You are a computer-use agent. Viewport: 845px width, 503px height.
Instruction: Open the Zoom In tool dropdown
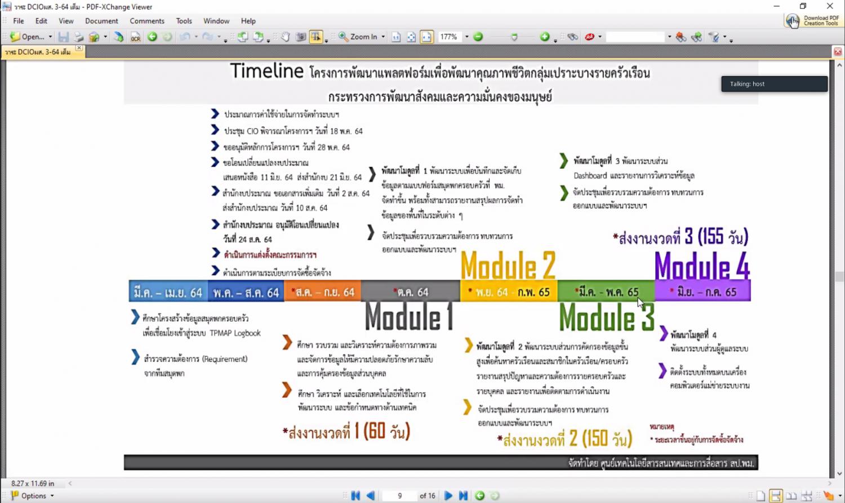[383, 37]
